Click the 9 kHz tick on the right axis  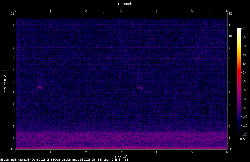230,47
